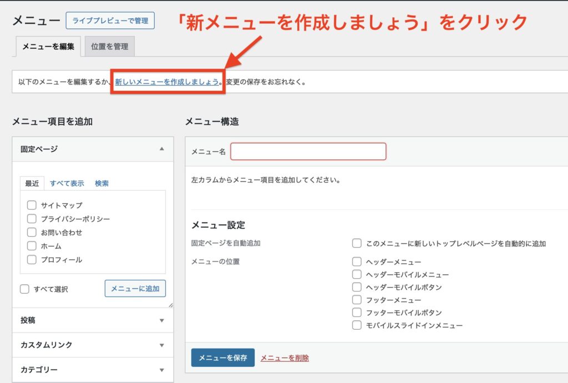Check the サイトマップ page checkbox
Image resolution: width=568 pixels, height=383 pixels.
(x=32, y=205)
